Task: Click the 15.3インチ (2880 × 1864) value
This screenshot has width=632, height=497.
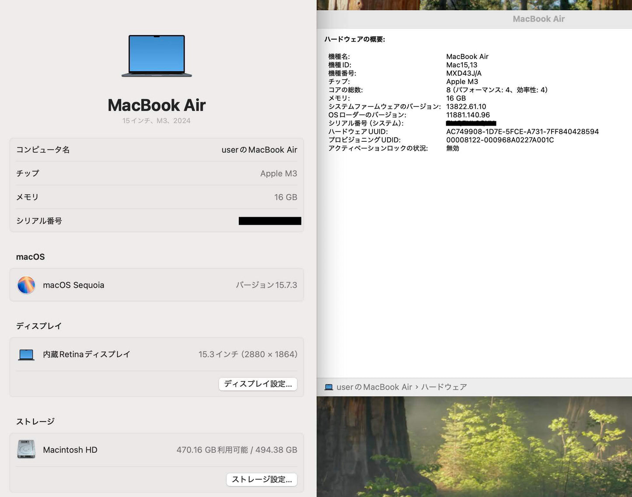Action: tap(248, 354)
